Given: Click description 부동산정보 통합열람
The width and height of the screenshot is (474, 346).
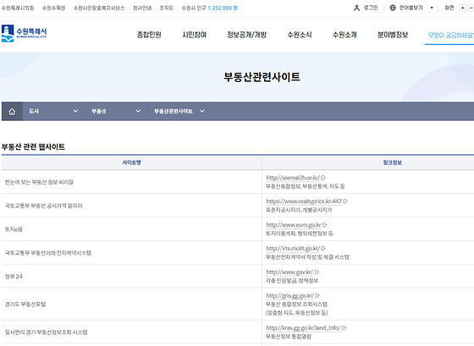Looking at the screenshot, I should coord(289,337).
